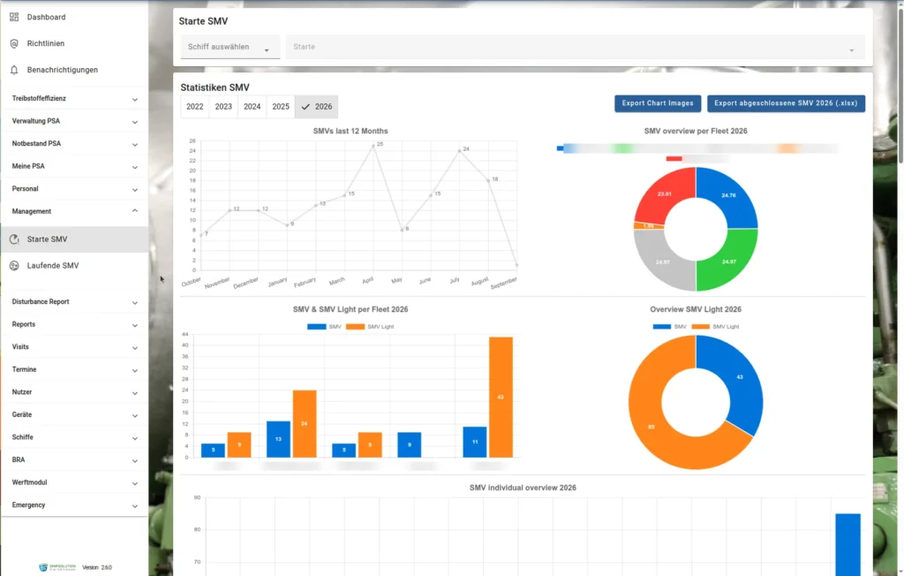904x576 pixels.
Task: Click orange segment 85 in SMV Light donut
Action: tap(651, 427)
